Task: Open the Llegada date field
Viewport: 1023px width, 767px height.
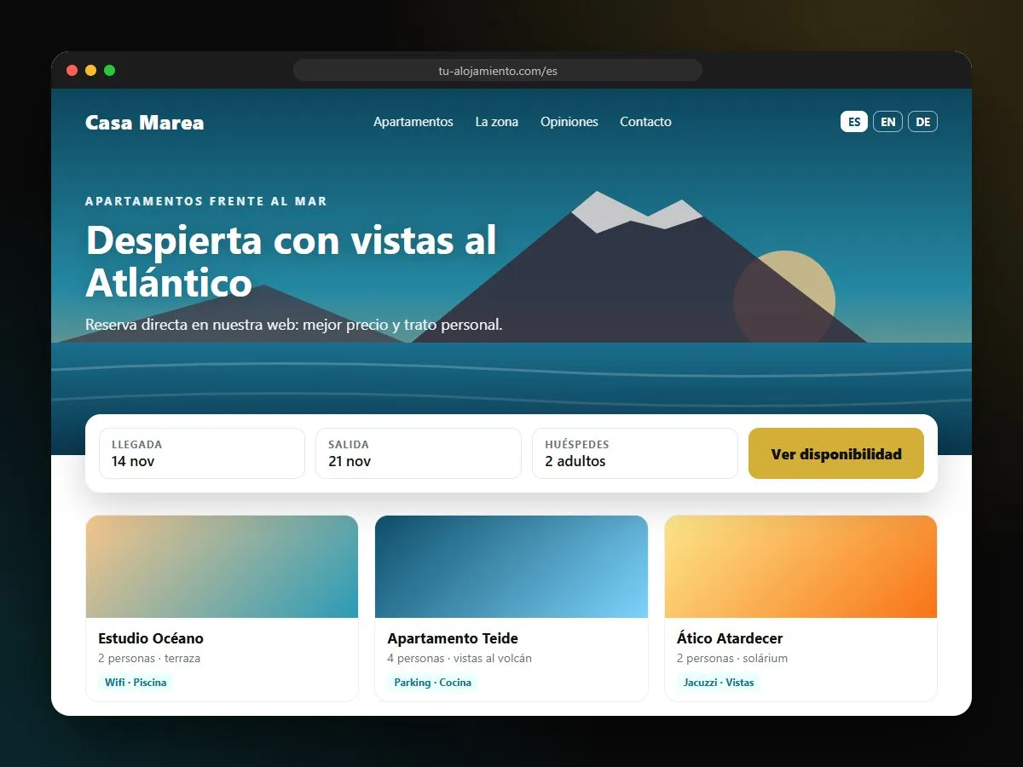Action: [x=202, y=453]
